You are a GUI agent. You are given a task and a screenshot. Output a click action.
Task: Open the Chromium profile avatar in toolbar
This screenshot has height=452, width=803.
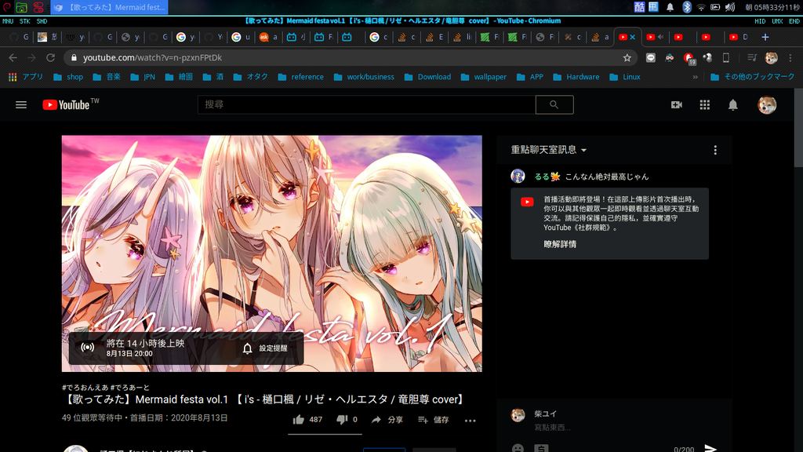771,58
